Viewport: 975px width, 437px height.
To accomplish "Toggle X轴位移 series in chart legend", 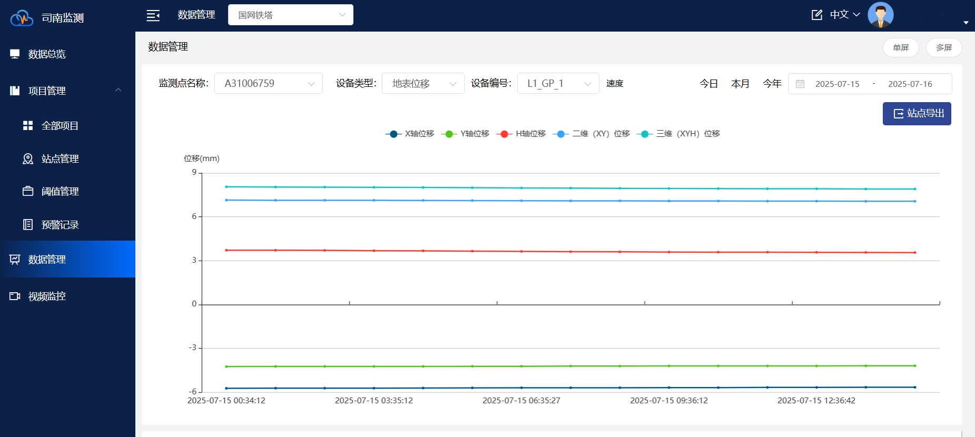I will click(410, 134).
